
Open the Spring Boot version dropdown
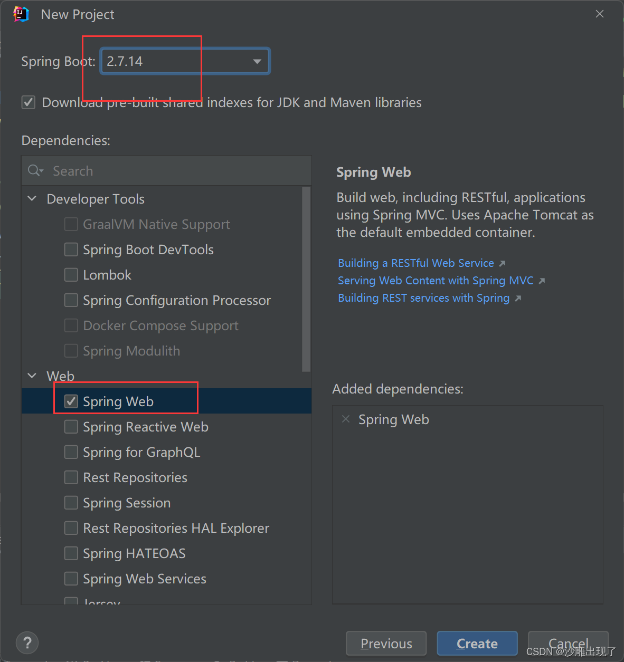tap(185, 61)
